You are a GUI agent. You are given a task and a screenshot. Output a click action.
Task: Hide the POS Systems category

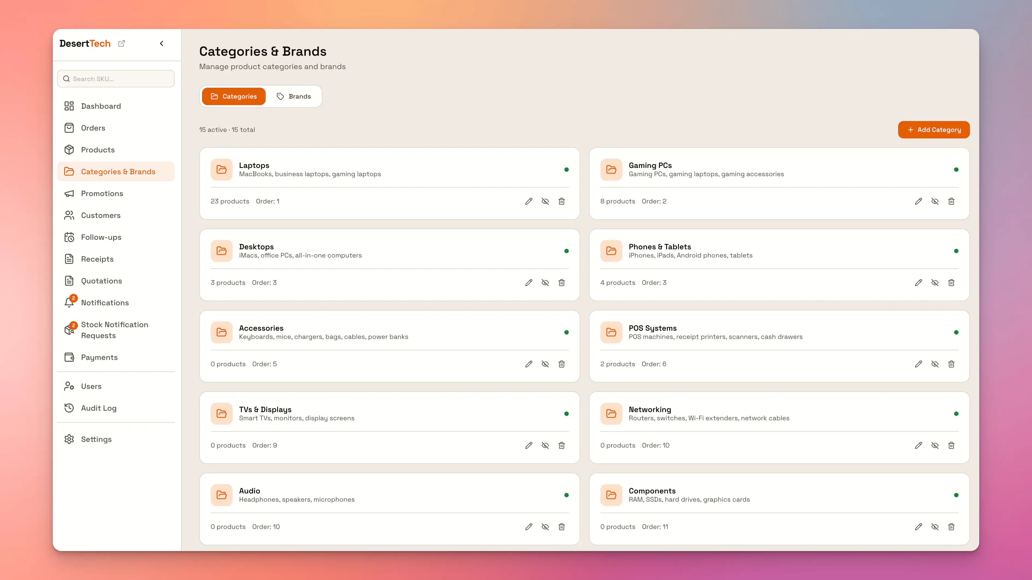pyautogui.click(x=935, y=364)
